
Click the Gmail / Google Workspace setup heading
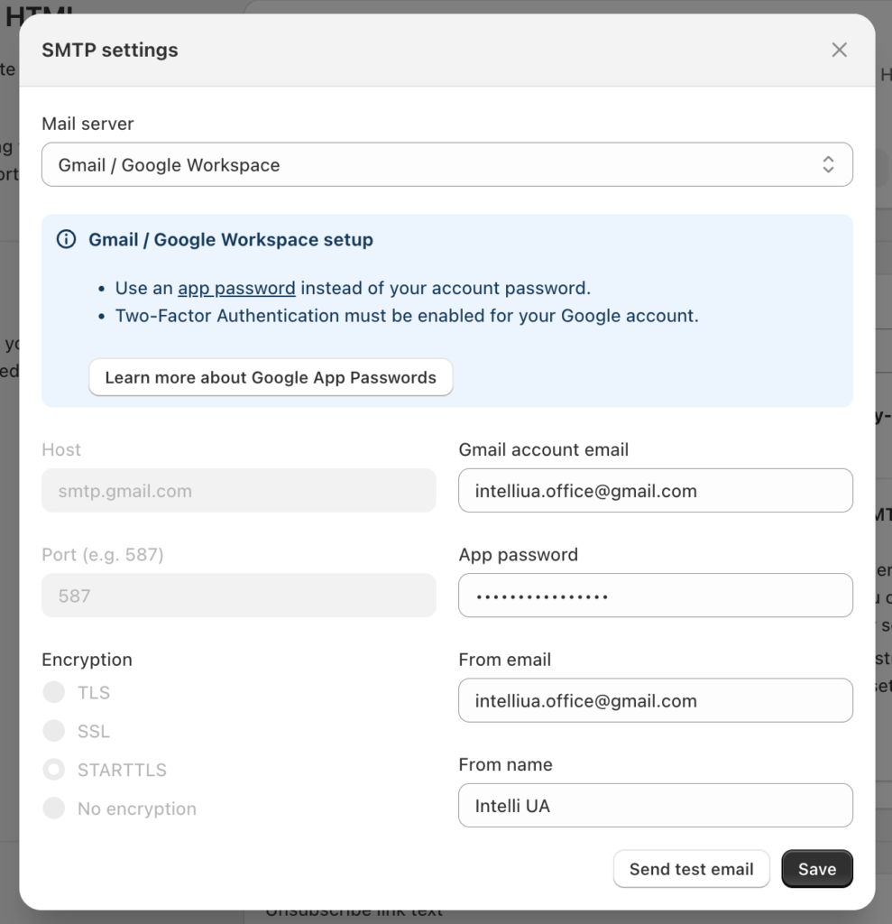tap(230, 240)
